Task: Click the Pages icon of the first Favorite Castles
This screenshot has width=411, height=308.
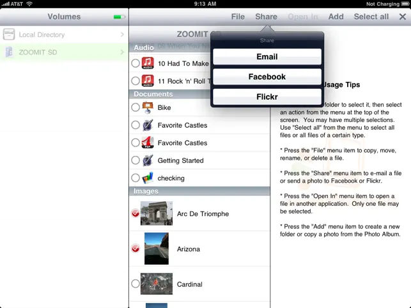Action: coord(148,125)
